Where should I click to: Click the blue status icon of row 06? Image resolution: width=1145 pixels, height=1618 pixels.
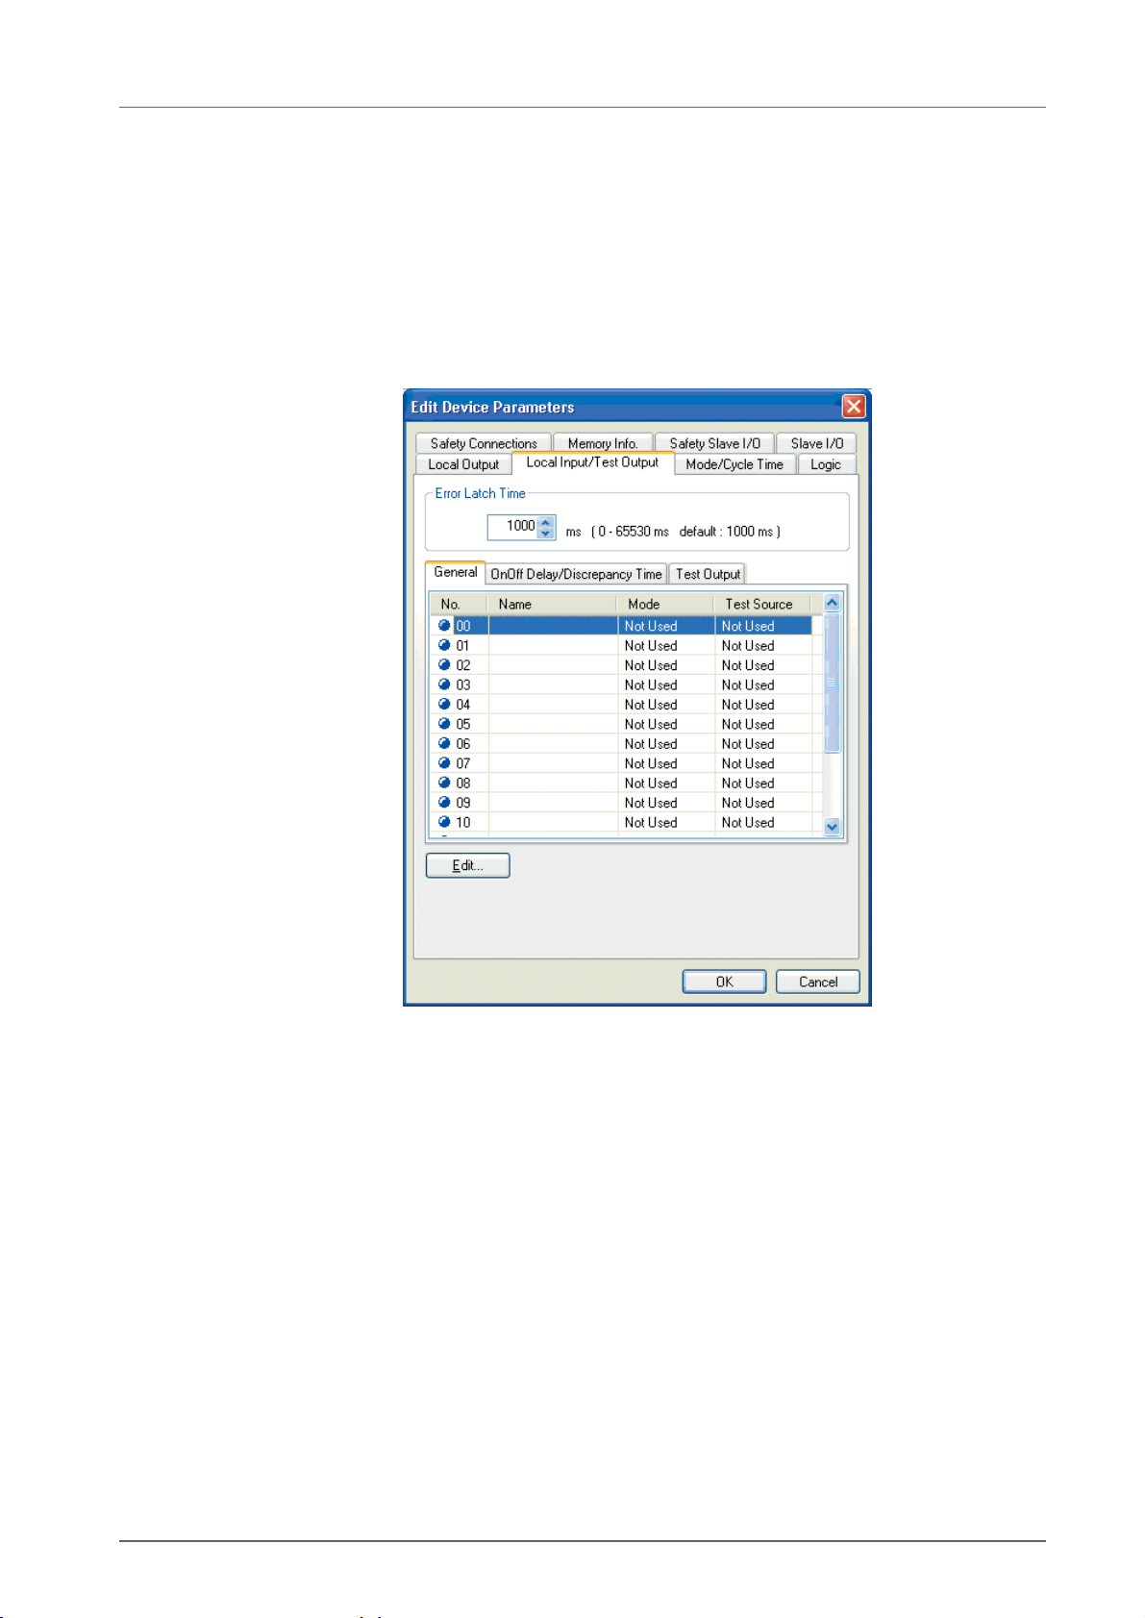(444, 743)
